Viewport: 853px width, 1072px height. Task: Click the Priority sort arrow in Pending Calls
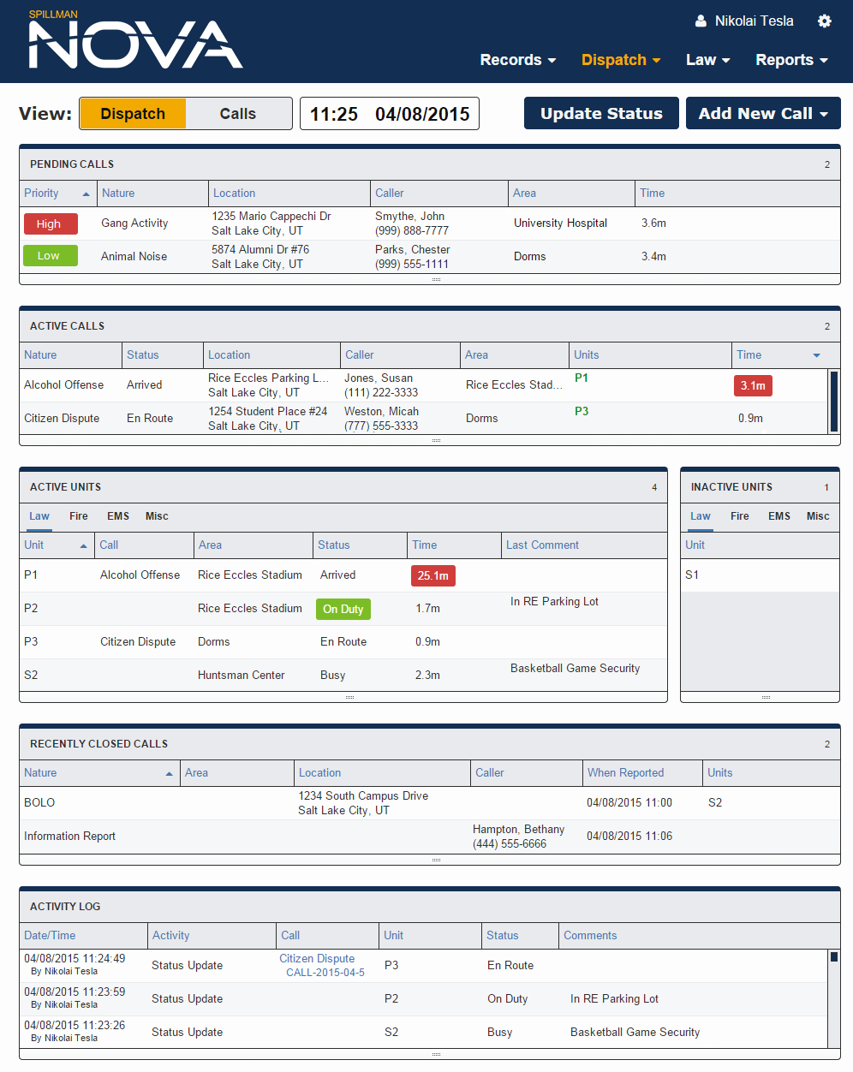pos(86,194)
